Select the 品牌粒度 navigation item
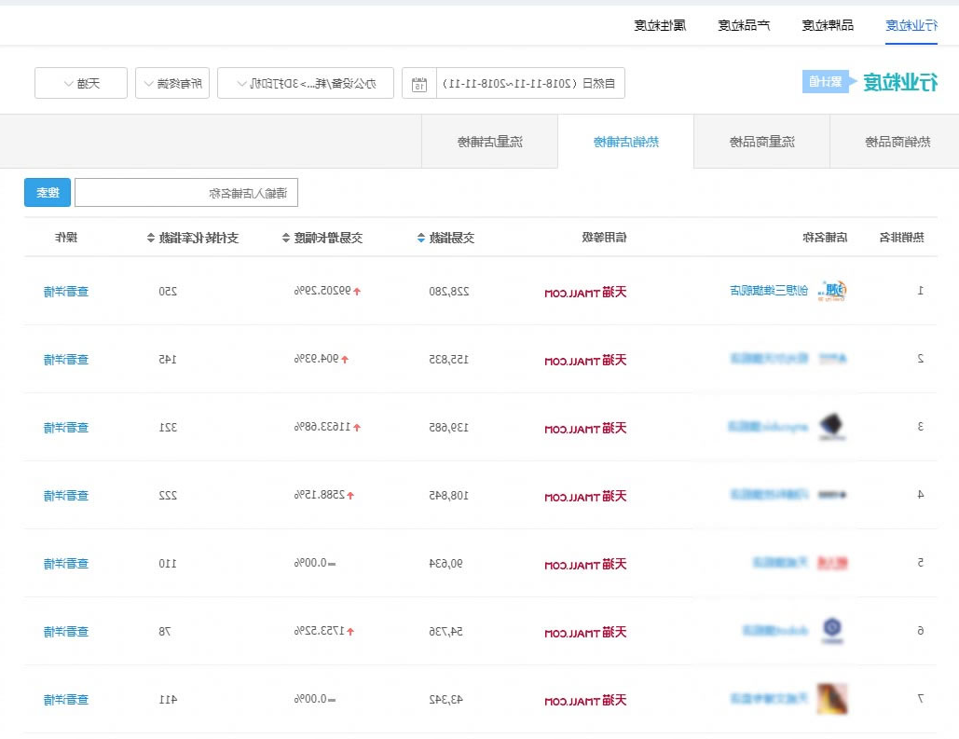The image size is (959, 739). click(x=829, y=24)
